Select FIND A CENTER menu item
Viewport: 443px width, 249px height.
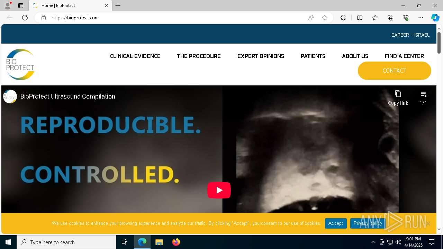click(x=404, y=56)
